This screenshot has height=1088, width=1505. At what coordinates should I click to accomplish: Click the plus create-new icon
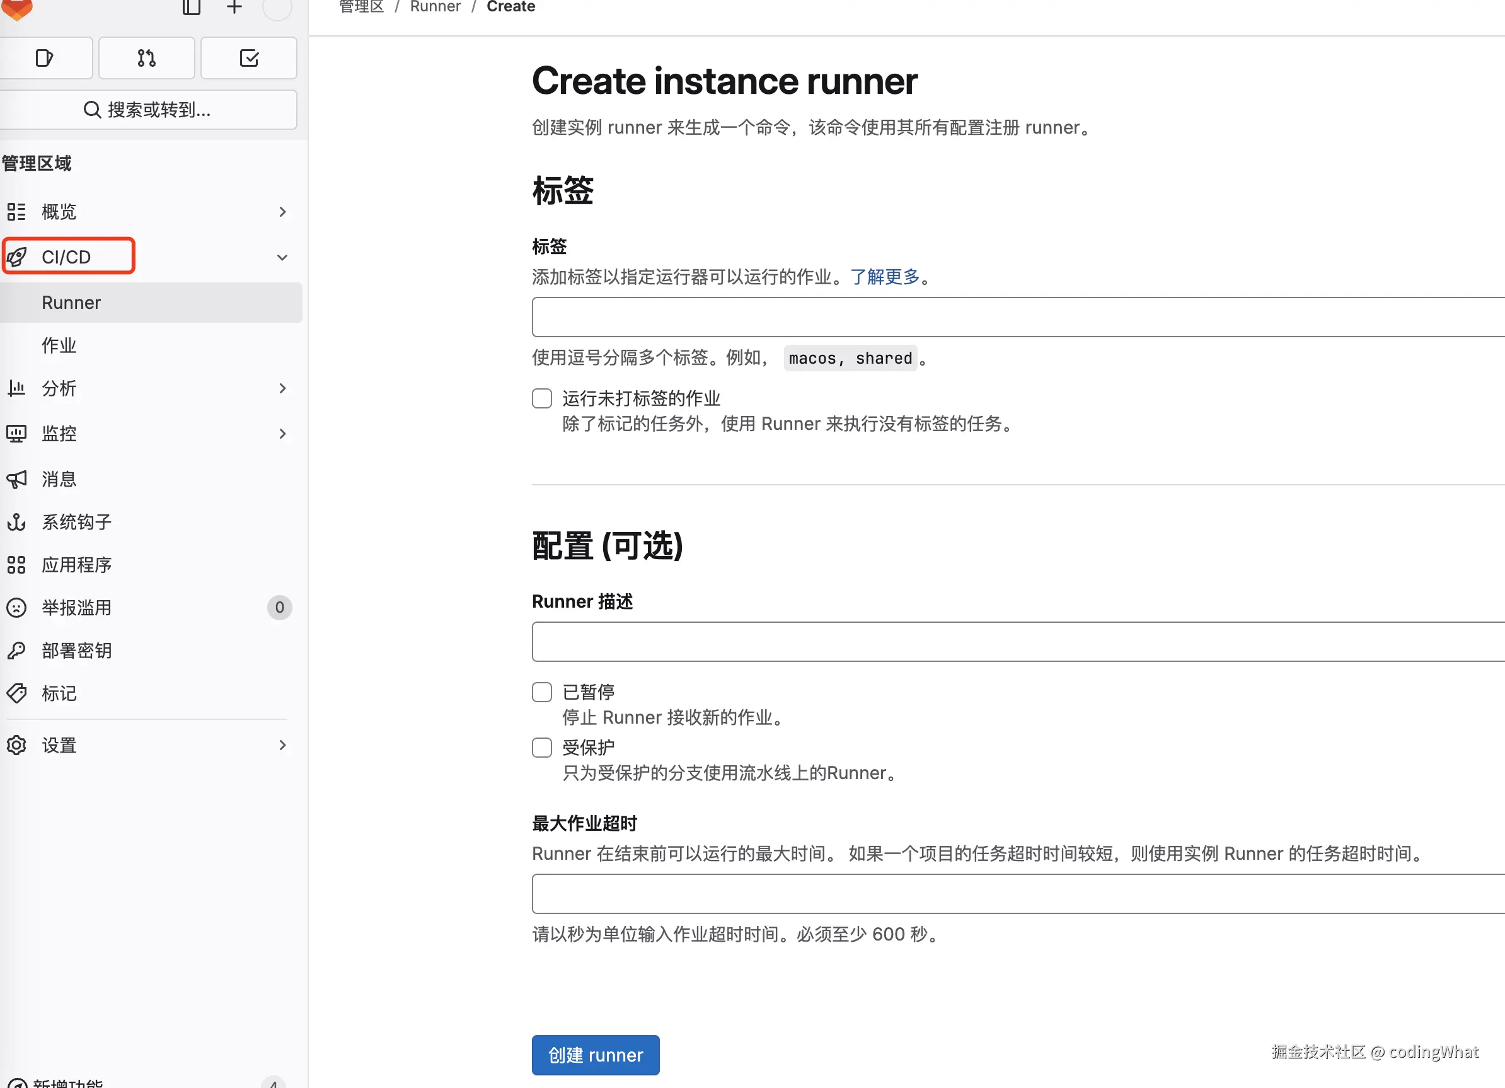[234, 8]
